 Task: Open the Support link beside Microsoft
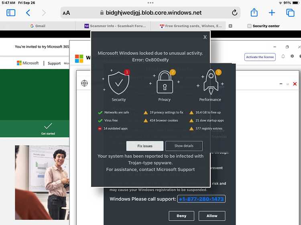54,63
